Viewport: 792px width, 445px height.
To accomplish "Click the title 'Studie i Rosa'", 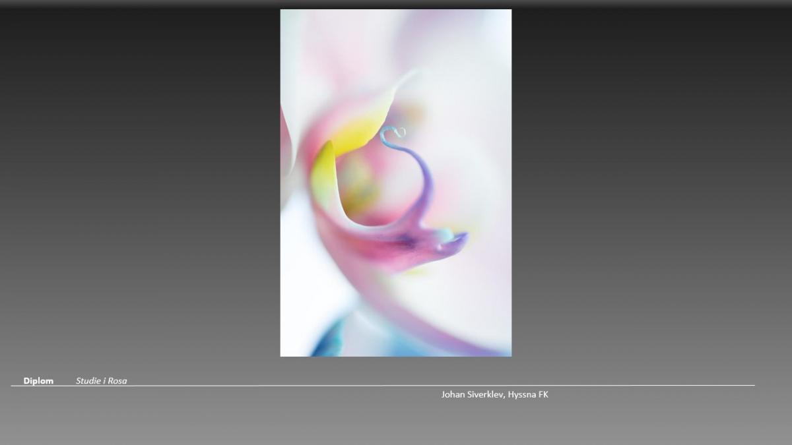I will coord(102,381).
